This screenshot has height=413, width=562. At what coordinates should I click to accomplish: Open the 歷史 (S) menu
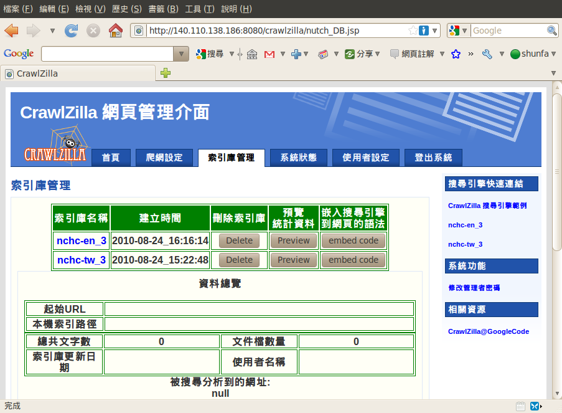point(127,9)
